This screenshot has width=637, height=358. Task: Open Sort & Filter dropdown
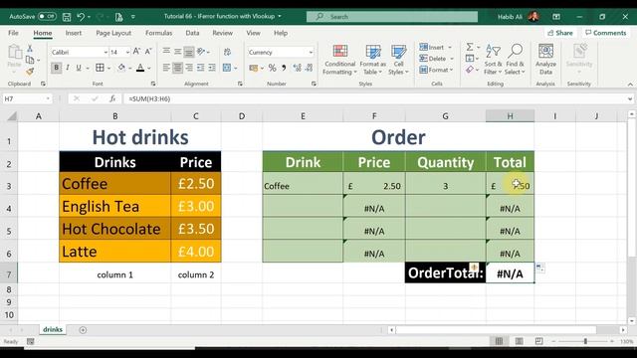[493, 60]
